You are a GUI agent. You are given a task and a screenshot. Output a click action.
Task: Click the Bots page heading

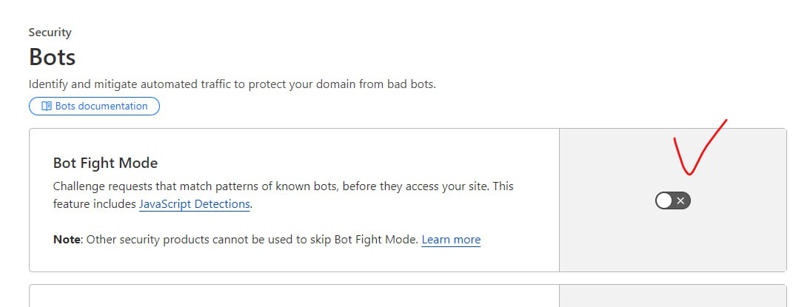52,57
